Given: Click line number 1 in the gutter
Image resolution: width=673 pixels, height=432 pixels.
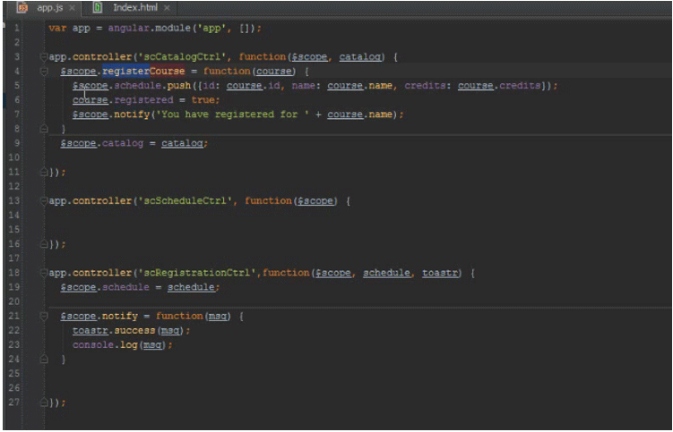Looking at the screenshot, I should [16, 29].
